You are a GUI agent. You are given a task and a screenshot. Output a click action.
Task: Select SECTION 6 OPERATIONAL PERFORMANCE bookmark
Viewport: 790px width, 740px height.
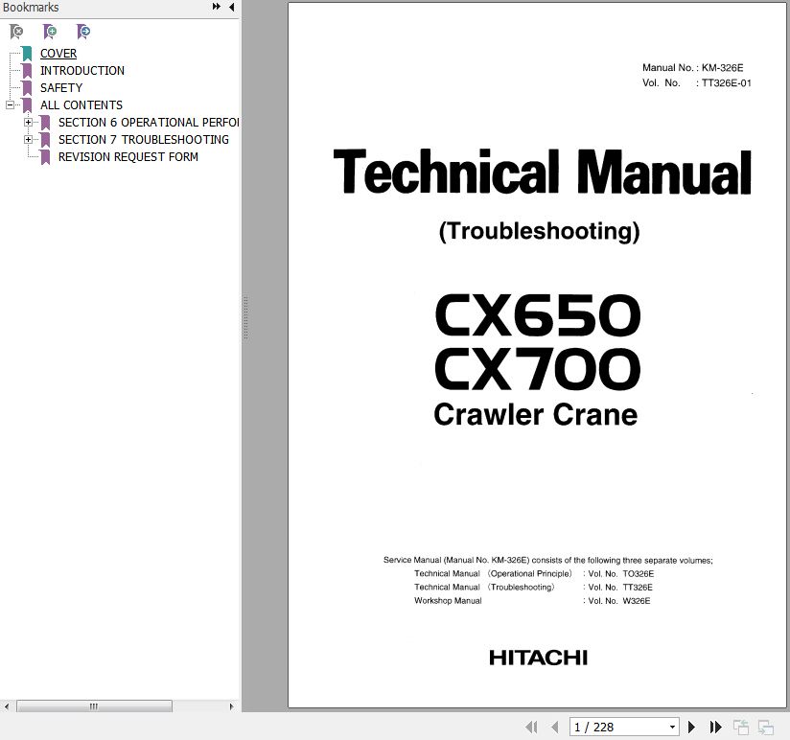149,123
